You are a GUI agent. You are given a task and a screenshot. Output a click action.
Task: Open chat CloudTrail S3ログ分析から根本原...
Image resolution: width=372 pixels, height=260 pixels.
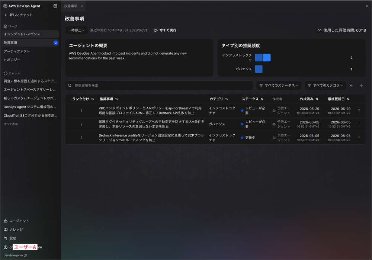31,115
